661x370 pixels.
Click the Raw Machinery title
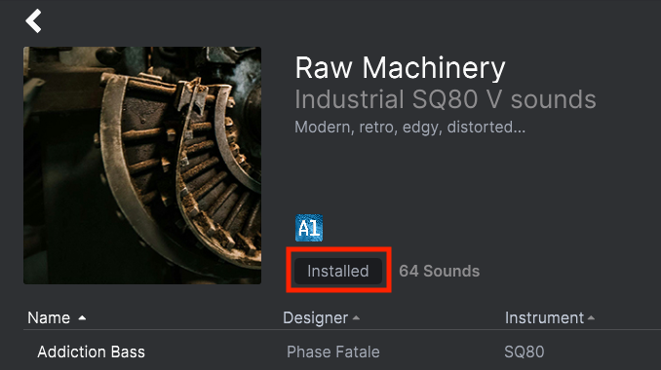[400, 68]
